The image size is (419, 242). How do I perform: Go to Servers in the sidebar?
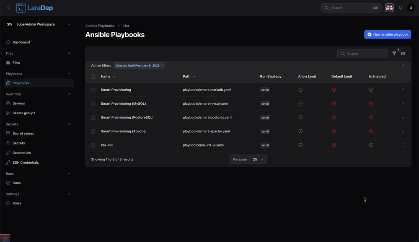[x=18, y=103]
